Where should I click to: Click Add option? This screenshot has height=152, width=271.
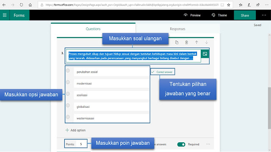(x=75, y=130)
